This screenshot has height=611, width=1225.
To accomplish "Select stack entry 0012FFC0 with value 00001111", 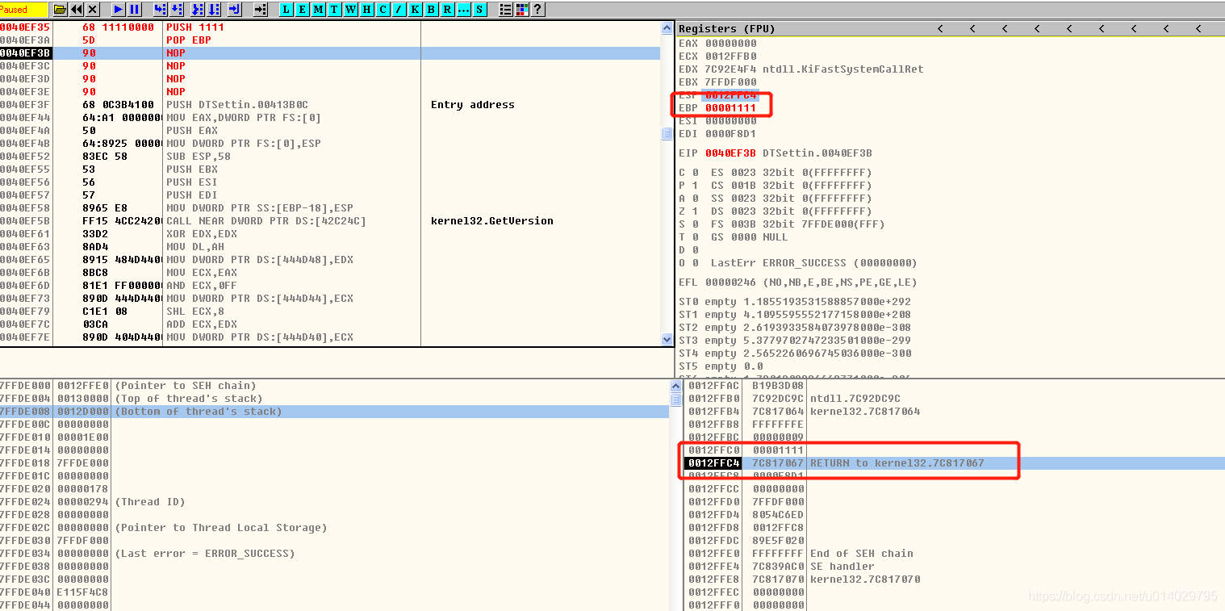I will coord(953,450).
